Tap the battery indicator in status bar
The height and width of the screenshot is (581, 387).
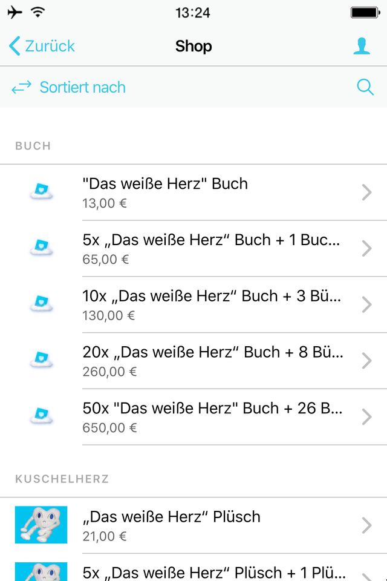pyautogui.click(x=365, y=13)
